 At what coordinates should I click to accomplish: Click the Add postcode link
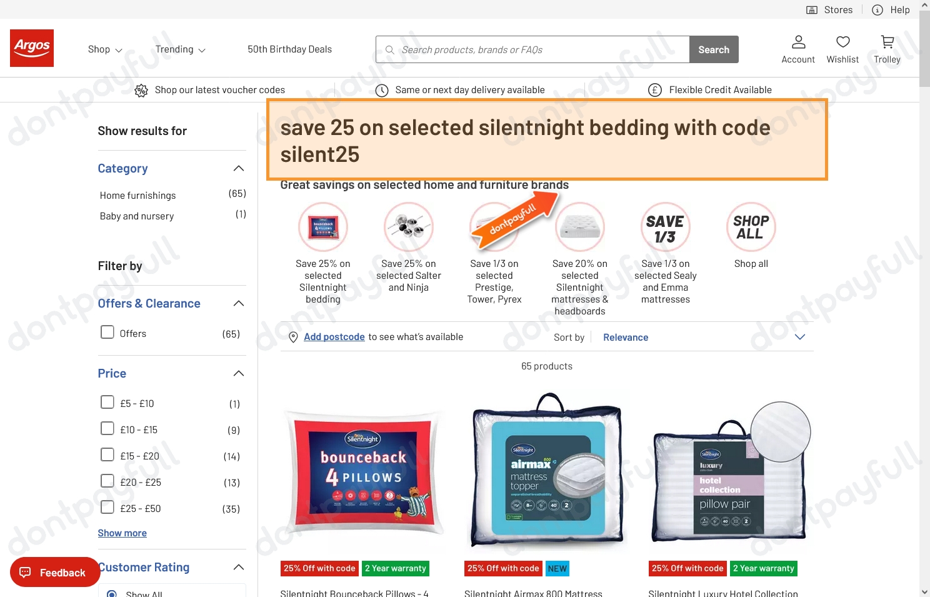(334, 337)
